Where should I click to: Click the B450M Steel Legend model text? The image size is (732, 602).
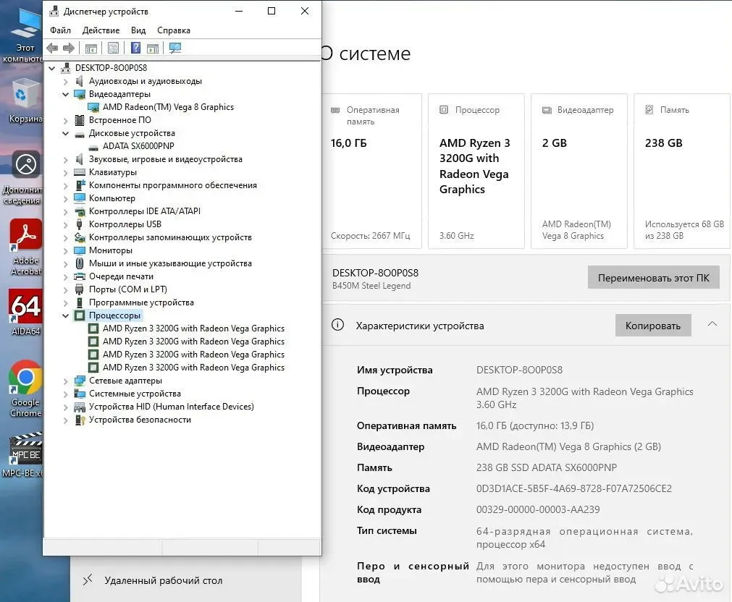tap(371, 286)
